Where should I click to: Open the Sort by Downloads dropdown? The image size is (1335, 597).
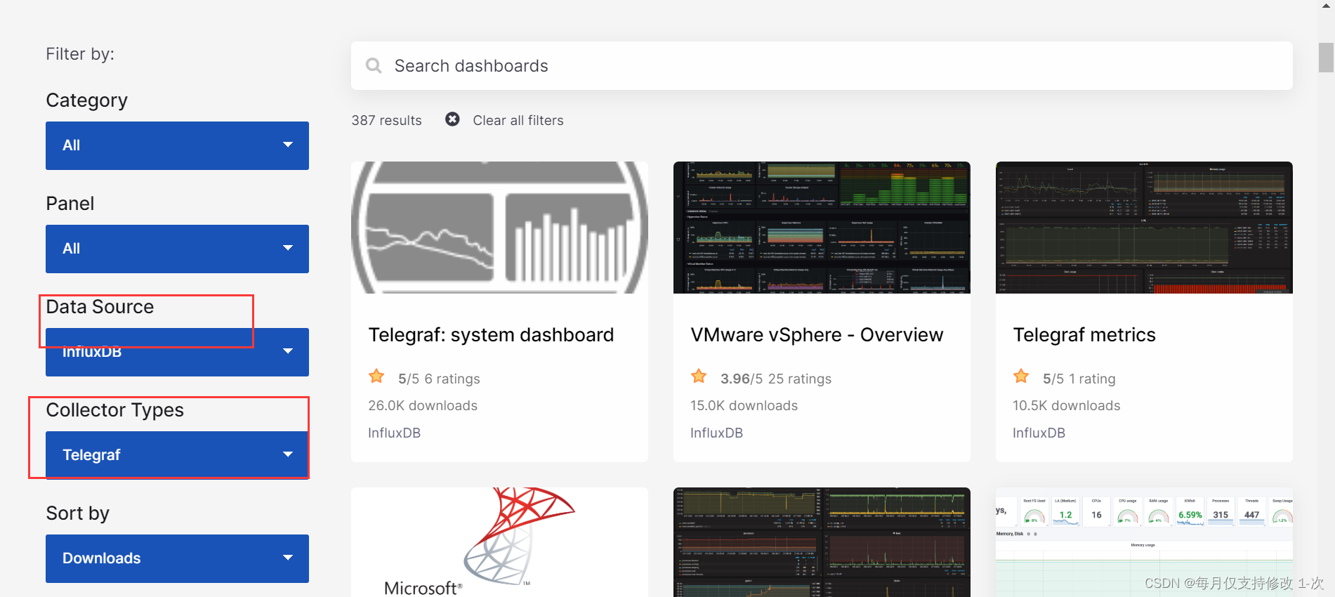click(177, 558)
